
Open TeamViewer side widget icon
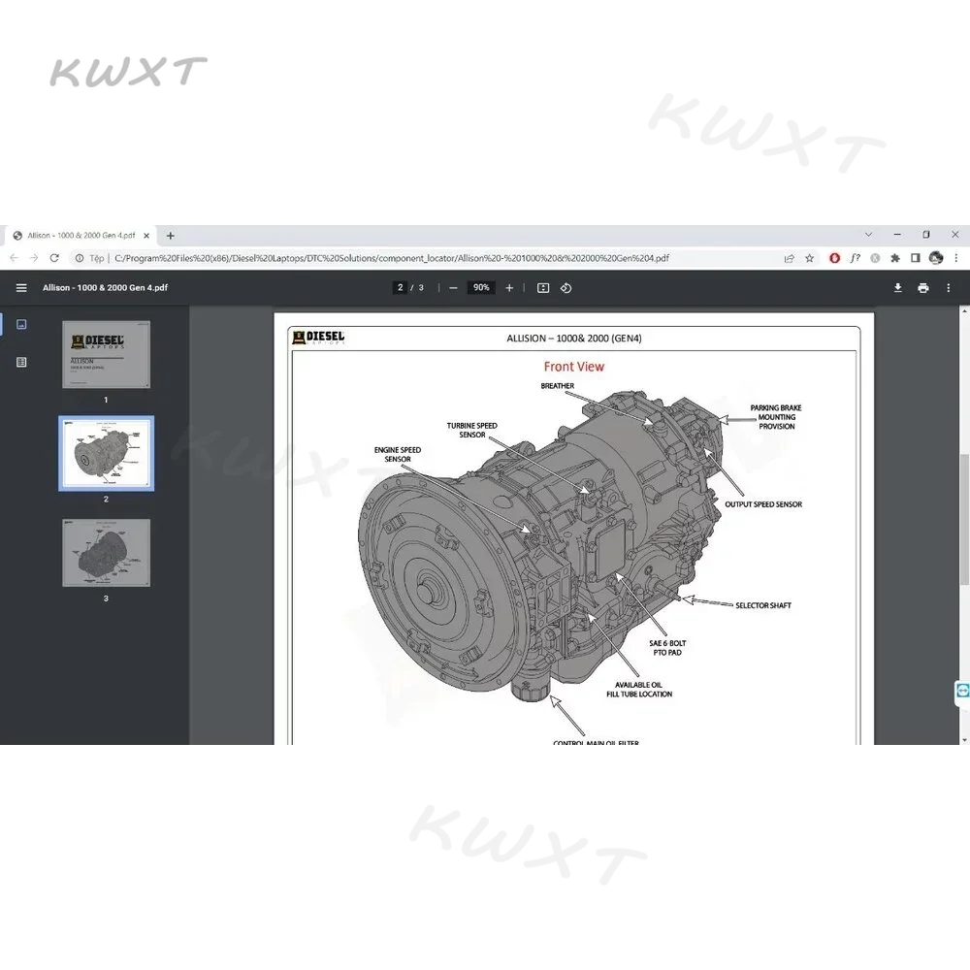[962, 691]
